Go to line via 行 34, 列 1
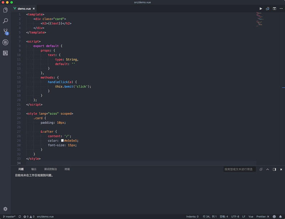The width and height of the screenshot is (285, 219). pos(209,217)
